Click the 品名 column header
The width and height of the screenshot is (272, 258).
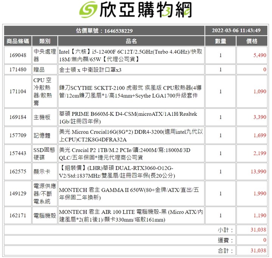click(131, 41)
